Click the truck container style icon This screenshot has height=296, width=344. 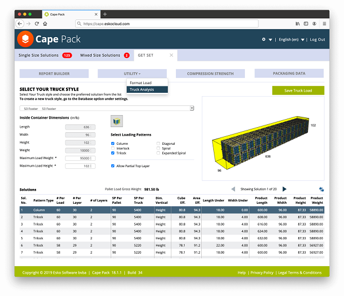tap(116, 121)
